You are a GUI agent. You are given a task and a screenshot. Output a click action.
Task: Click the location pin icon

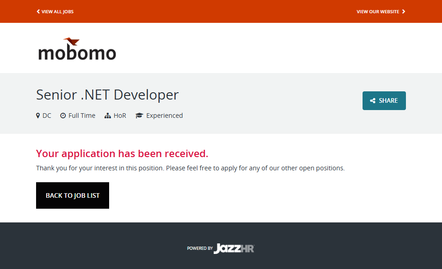(x=38, y=116)
